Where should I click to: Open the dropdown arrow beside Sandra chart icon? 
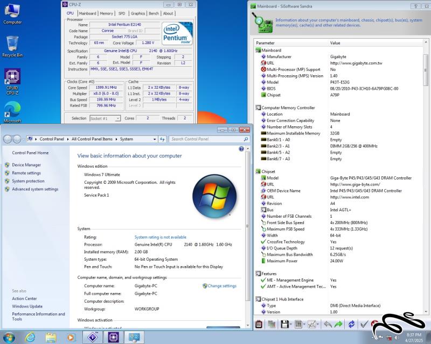coord(318,324)
